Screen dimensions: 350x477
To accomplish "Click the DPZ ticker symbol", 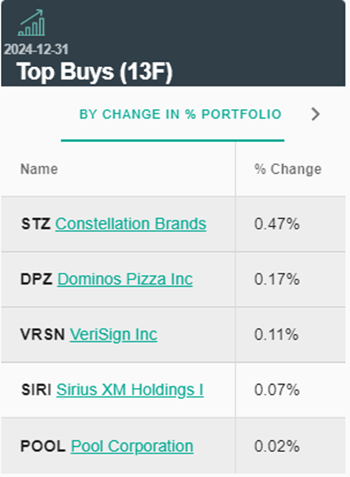I will (37, 279).
